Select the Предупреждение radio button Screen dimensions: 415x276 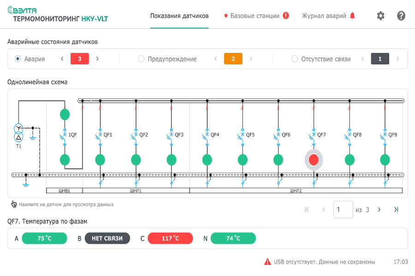141,59
